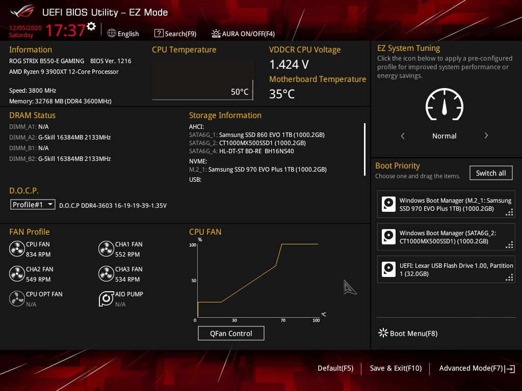Viewport: 522px width, 391px height.
Task: Click the Storage Information scrollbar
Action: [x=365, y=149]
